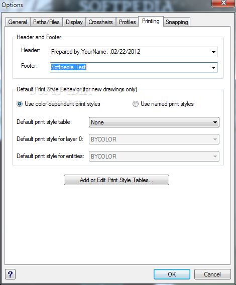The image size is (236, 285).
Task: Open the Display tab
Action: pyautogui.click(x=74, y=22)
